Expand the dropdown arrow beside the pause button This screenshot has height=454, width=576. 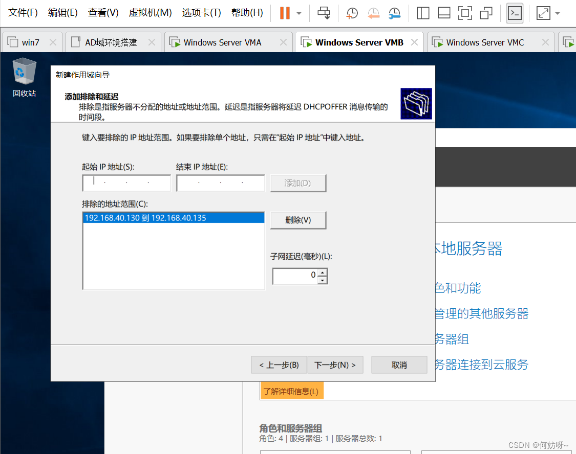tap(299, 13)
